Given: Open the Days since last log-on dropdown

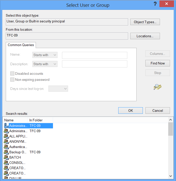Looking at the screenshot, I should [58, 89].
